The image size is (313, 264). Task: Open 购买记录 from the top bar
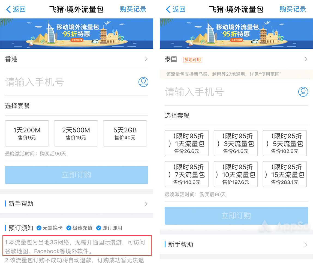(133, 9)
